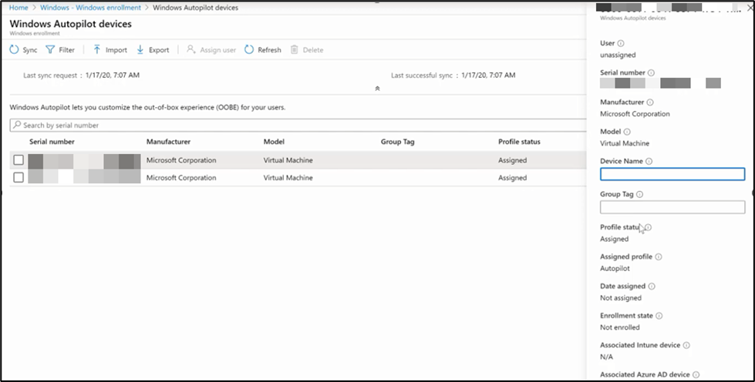
Task: Click info icon next to Manufacturer label
Action: coord(650,102)
